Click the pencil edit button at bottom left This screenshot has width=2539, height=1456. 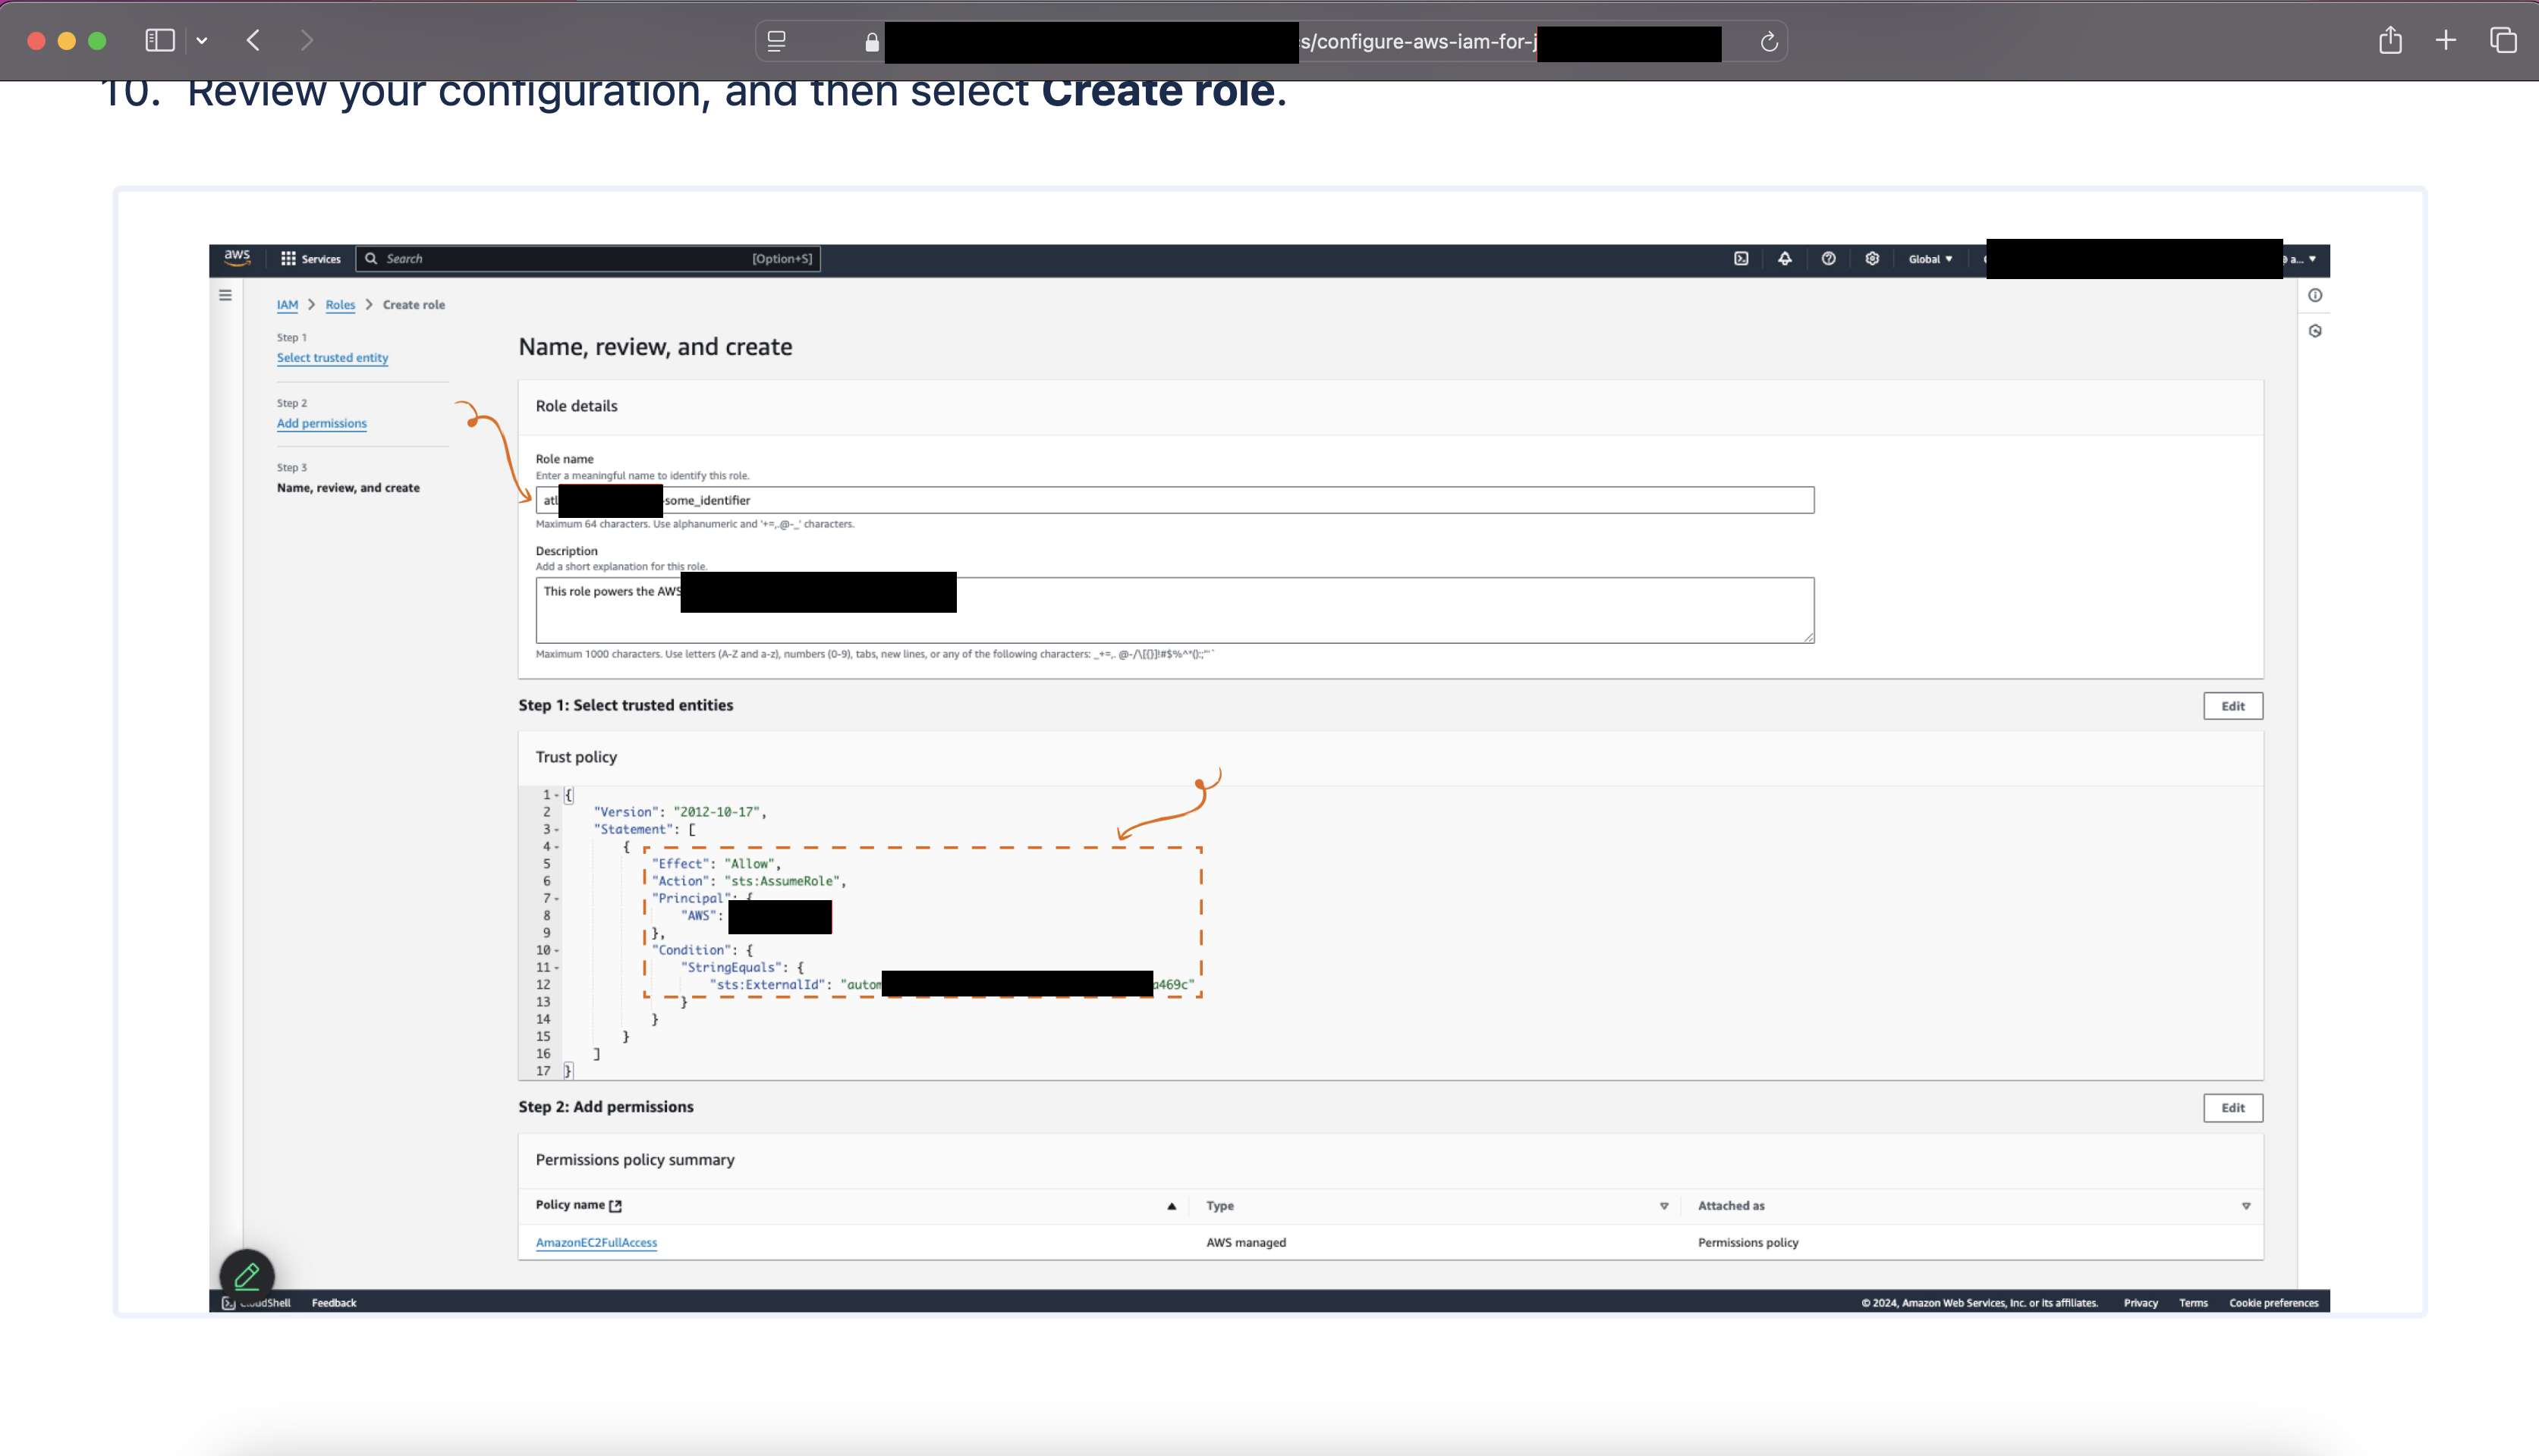click(x=247, y=1275)
